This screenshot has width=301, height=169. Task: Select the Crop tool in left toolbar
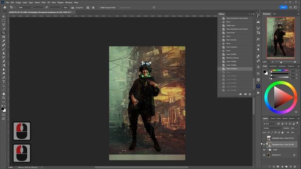click(x=4, y=33)
